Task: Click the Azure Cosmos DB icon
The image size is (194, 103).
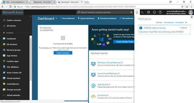Action: 4,73
